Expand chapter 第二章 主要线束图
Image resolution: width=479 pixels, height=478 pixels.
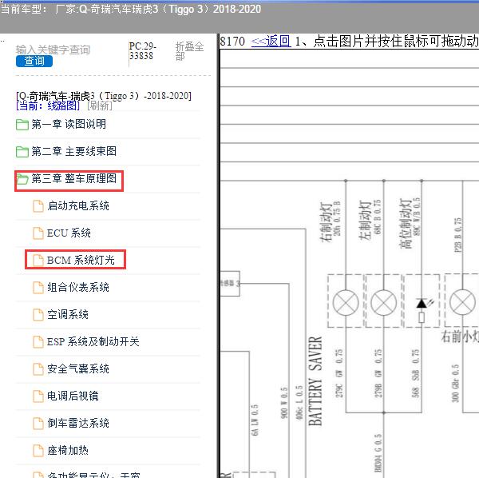pyautogui.click(x=74, y=151)
